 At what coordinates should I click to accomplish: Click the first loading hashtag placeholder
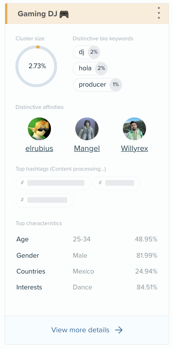(x=53, y=183)
